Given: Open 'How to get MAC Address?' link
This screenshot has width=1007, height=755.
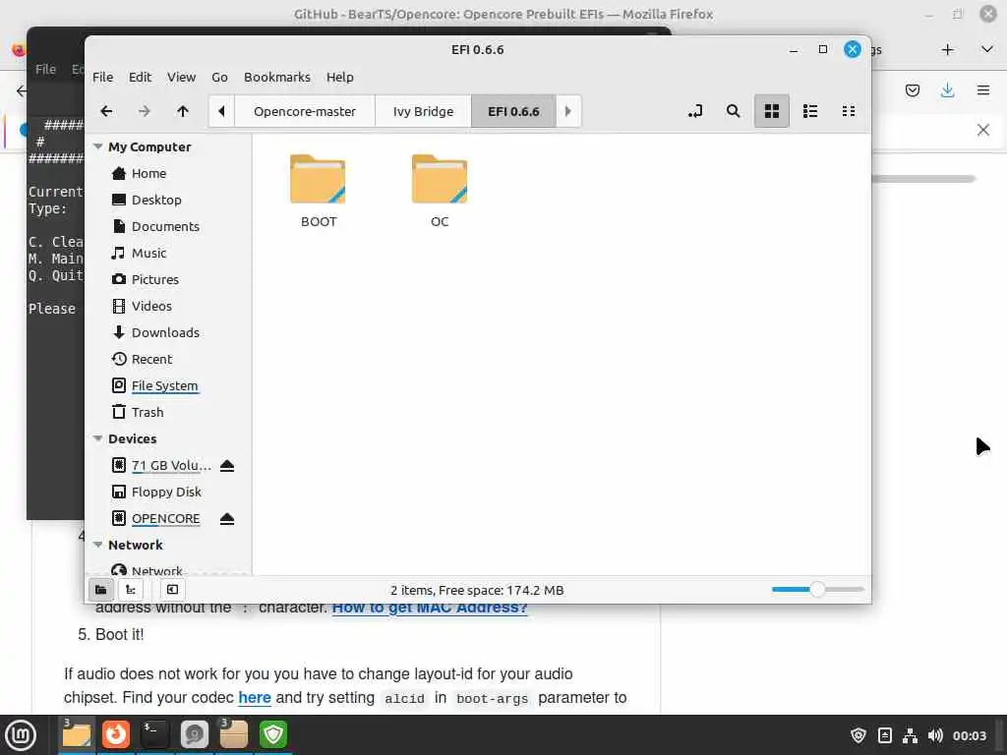Looking at the screenshot, I should [x=430, y=608].
